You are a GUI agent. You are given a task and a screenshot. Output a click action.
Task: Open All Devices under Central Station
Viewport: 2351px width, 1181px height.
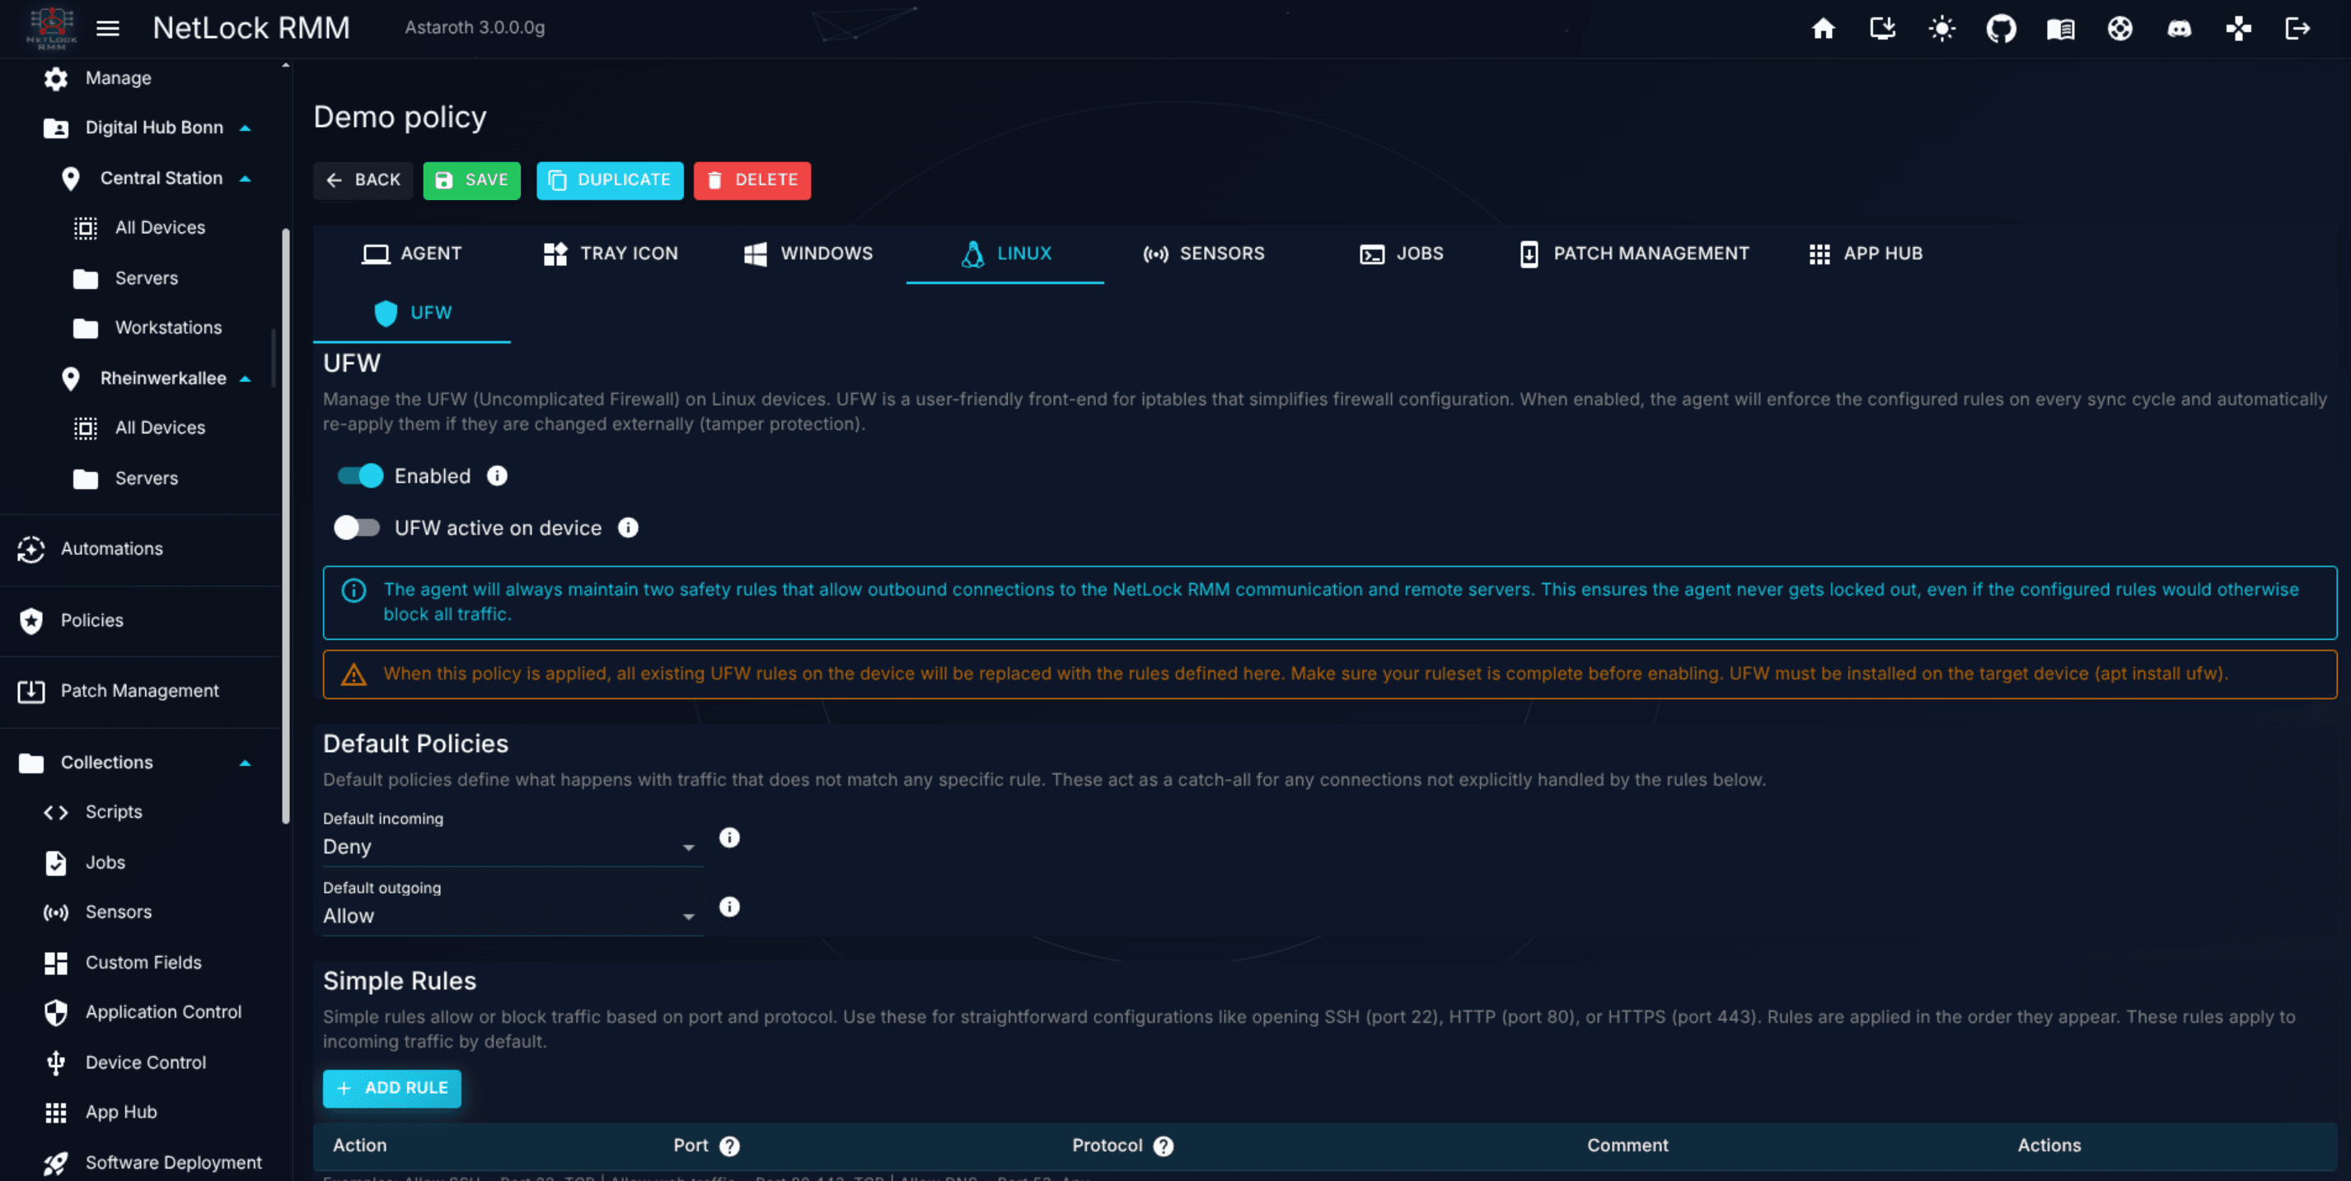click(160, 228)
